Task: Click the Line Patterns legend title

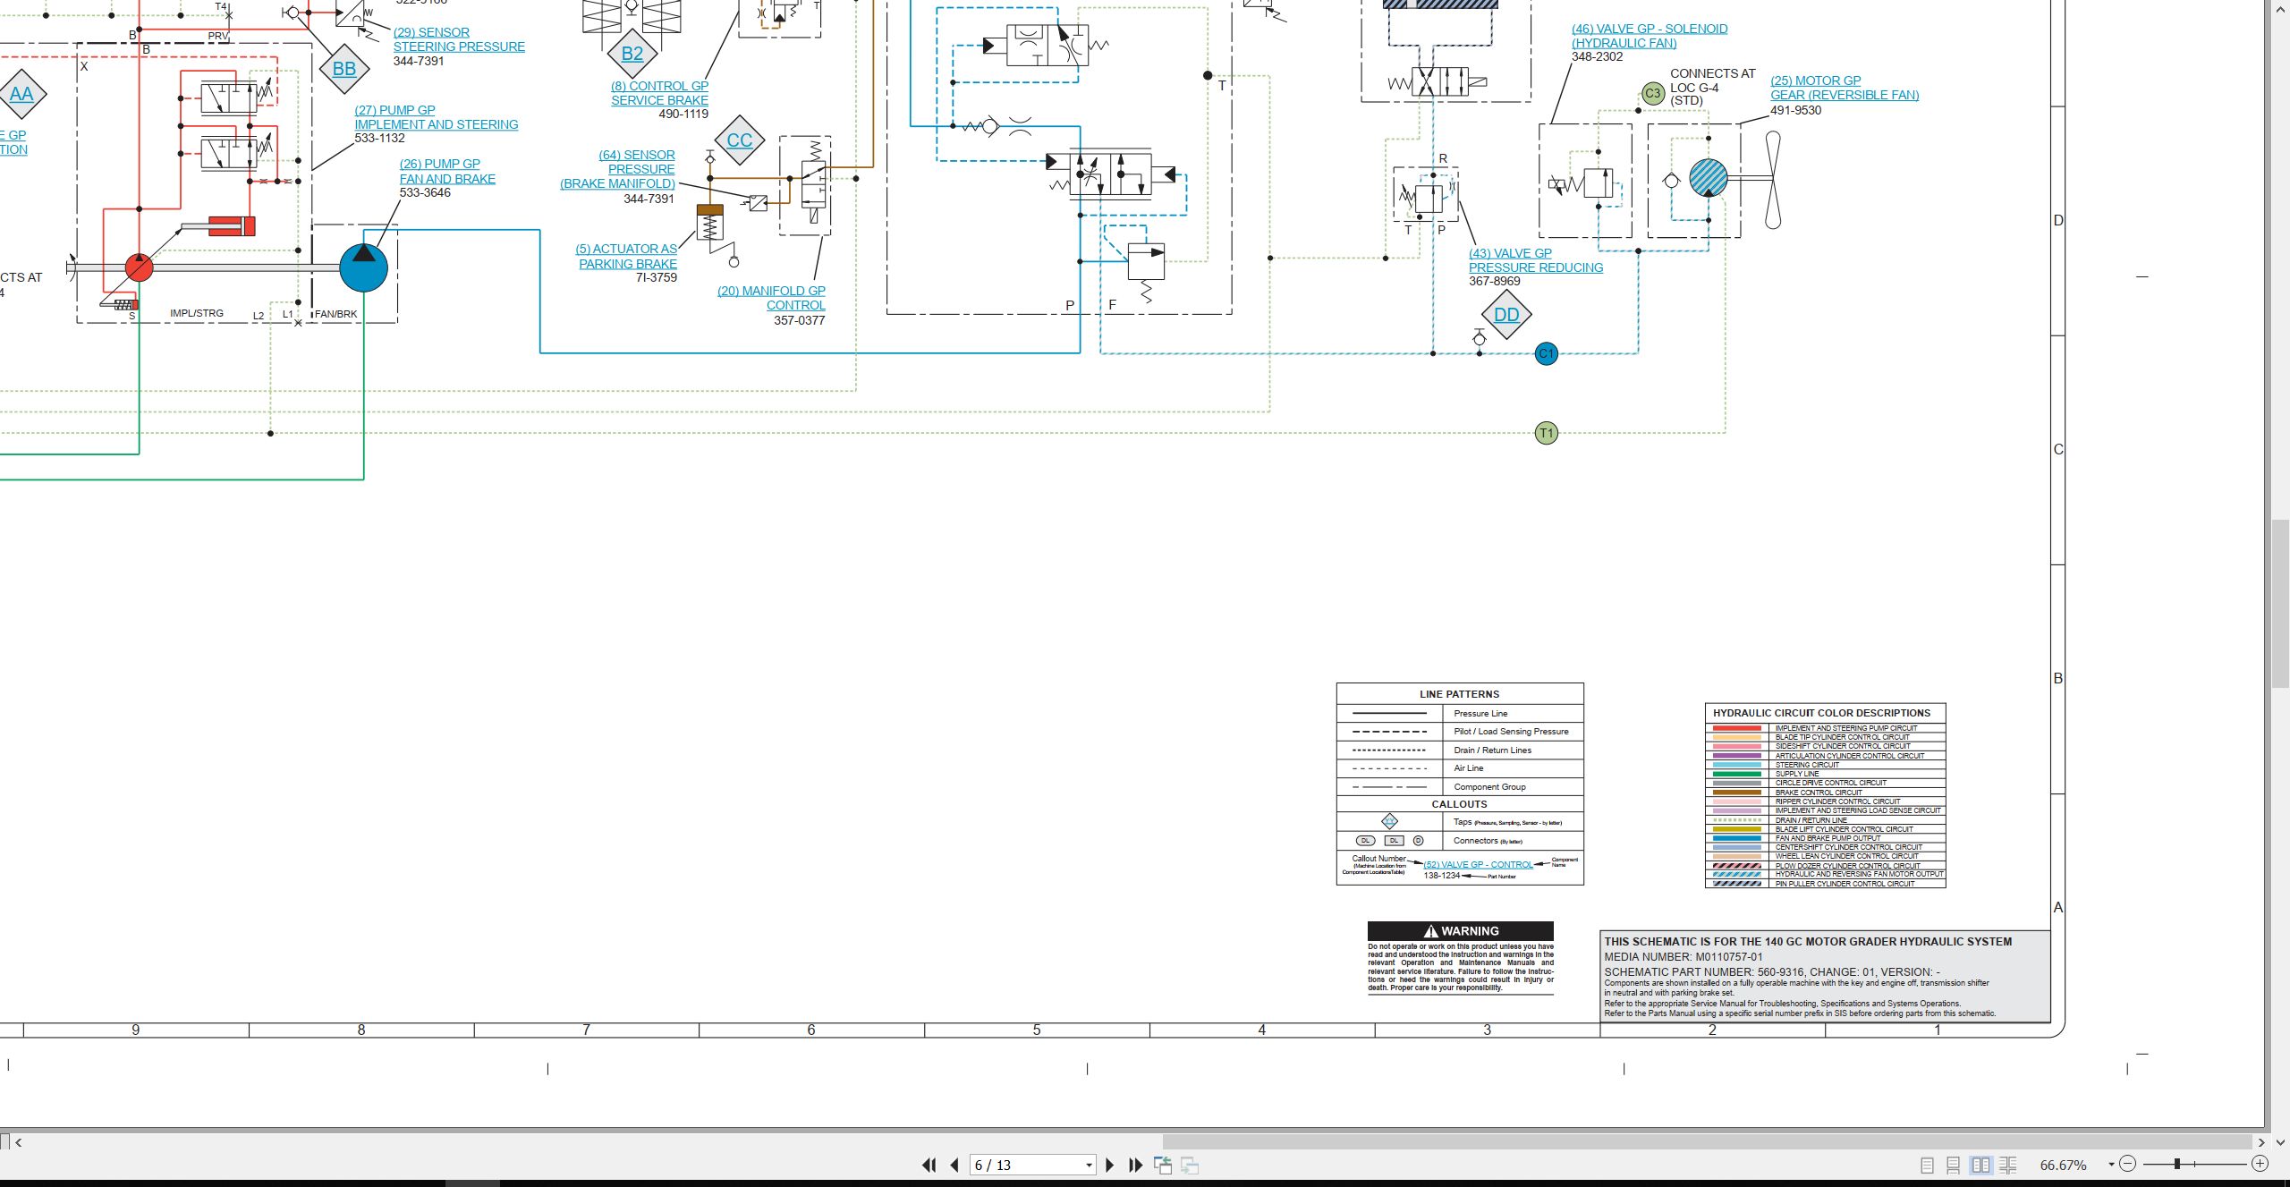Action: click(1459, 694)
